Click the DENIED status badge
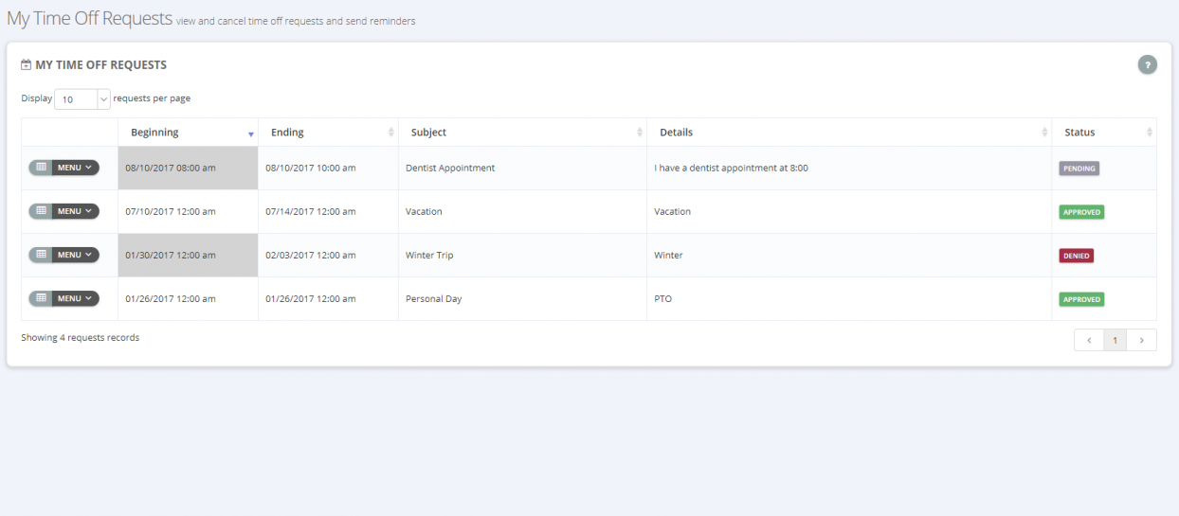 1077,256
